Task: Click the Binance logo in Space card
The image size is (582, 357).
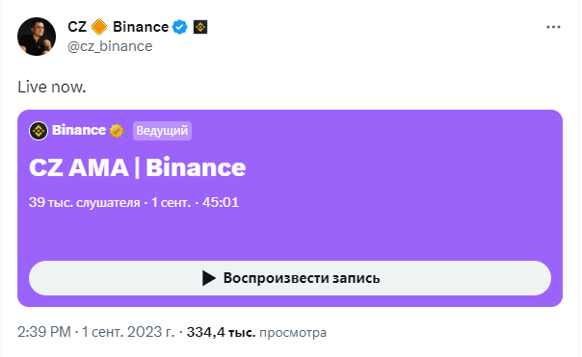Action: 39,131
